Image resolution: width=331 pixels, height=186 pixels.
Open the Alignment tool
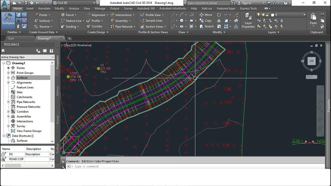pyautogui.click(x=97, y=15)
